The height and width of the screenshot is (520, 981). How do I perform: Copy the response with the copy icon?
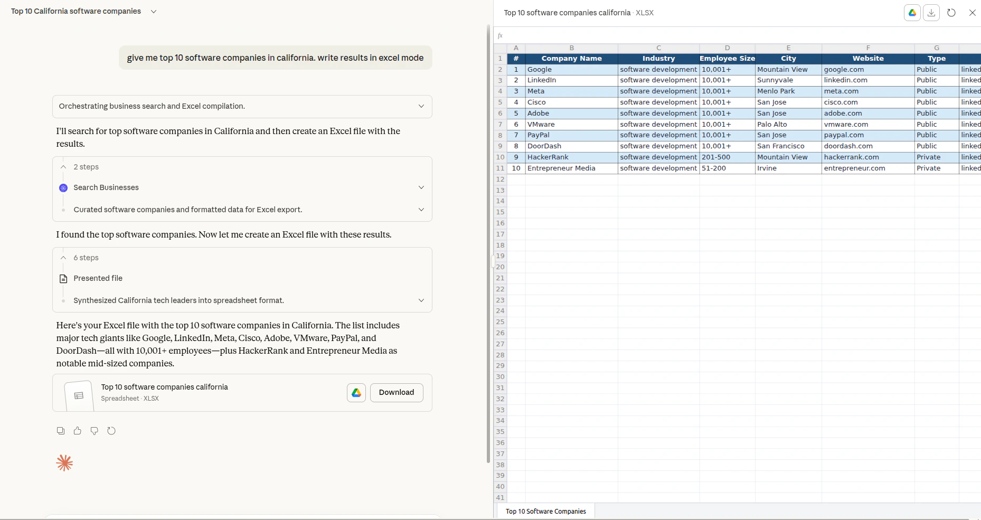point(61,431)
